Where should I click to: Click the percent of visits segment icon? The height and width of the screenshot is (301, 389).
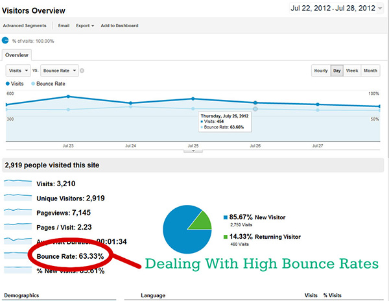click(x=6, y=41)
